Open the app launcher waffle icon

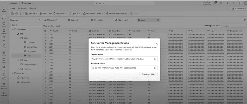click(x=4, y=3)
